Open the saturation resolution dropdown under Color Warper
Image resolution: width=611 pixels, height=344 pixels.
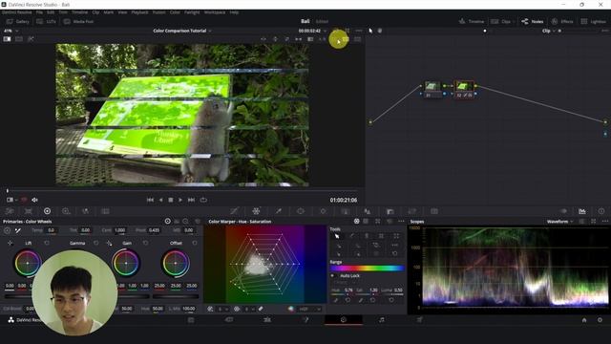pyautogui.click(x=249, y=309)
